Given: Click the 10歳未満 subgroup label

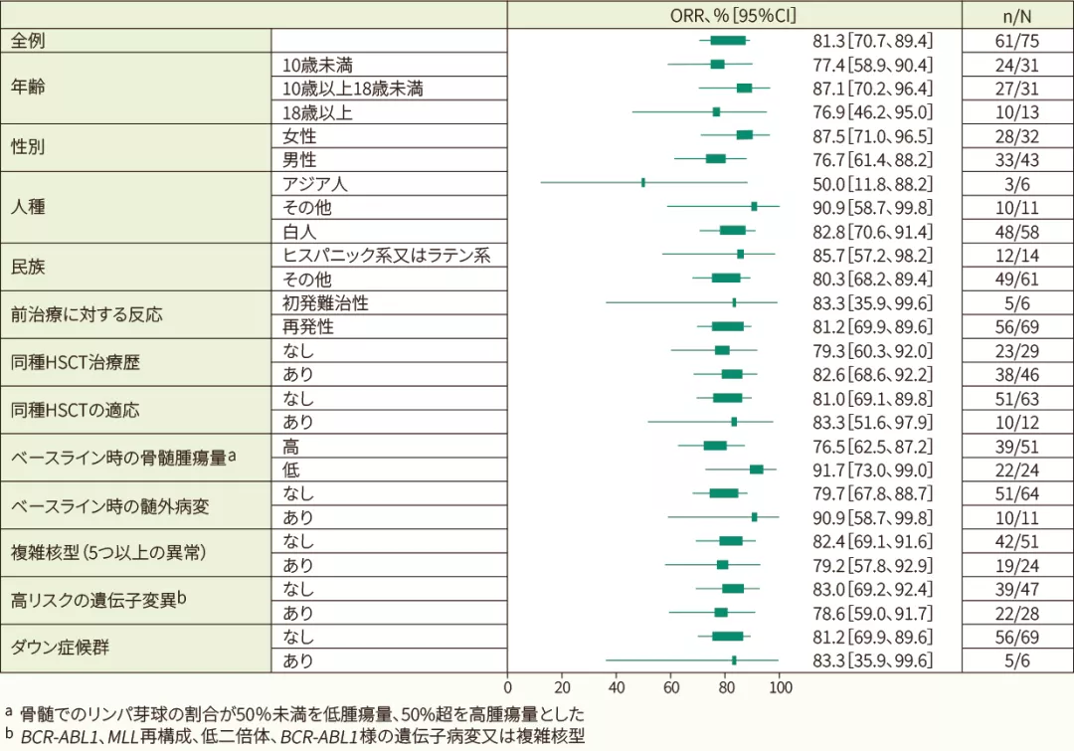Looking at the screenshot, I should 317,65.
